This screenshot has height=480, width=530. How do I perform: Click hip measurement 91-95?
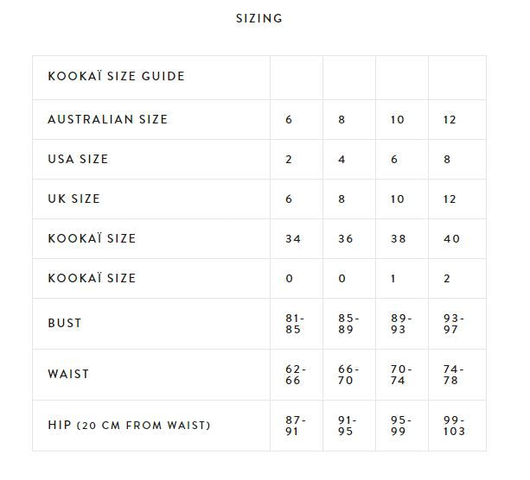coord(348,425)
